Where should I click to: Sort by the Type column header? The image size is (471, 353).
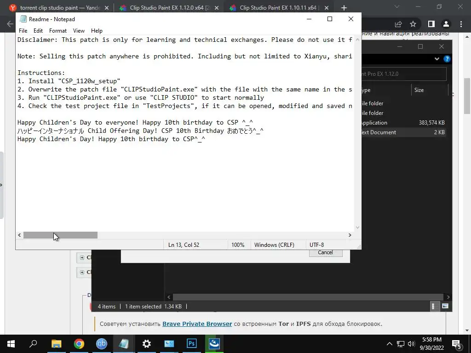[x=386, y=90]
